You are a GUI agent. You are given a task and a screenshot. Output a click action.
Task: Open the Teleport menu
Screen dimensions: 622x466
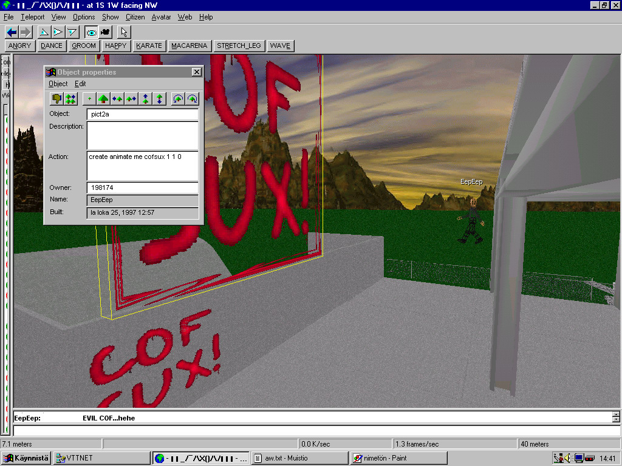(32, 17)
